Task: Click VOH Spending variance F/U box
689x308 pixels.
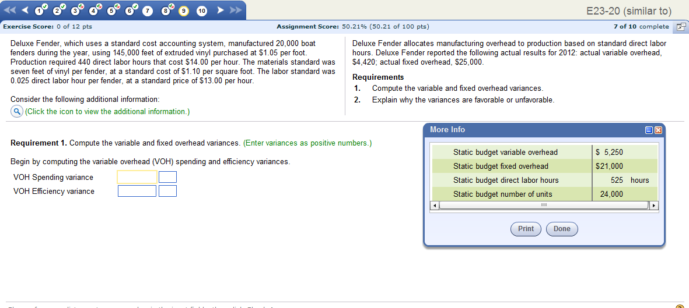Action: [x=168, y=177]
